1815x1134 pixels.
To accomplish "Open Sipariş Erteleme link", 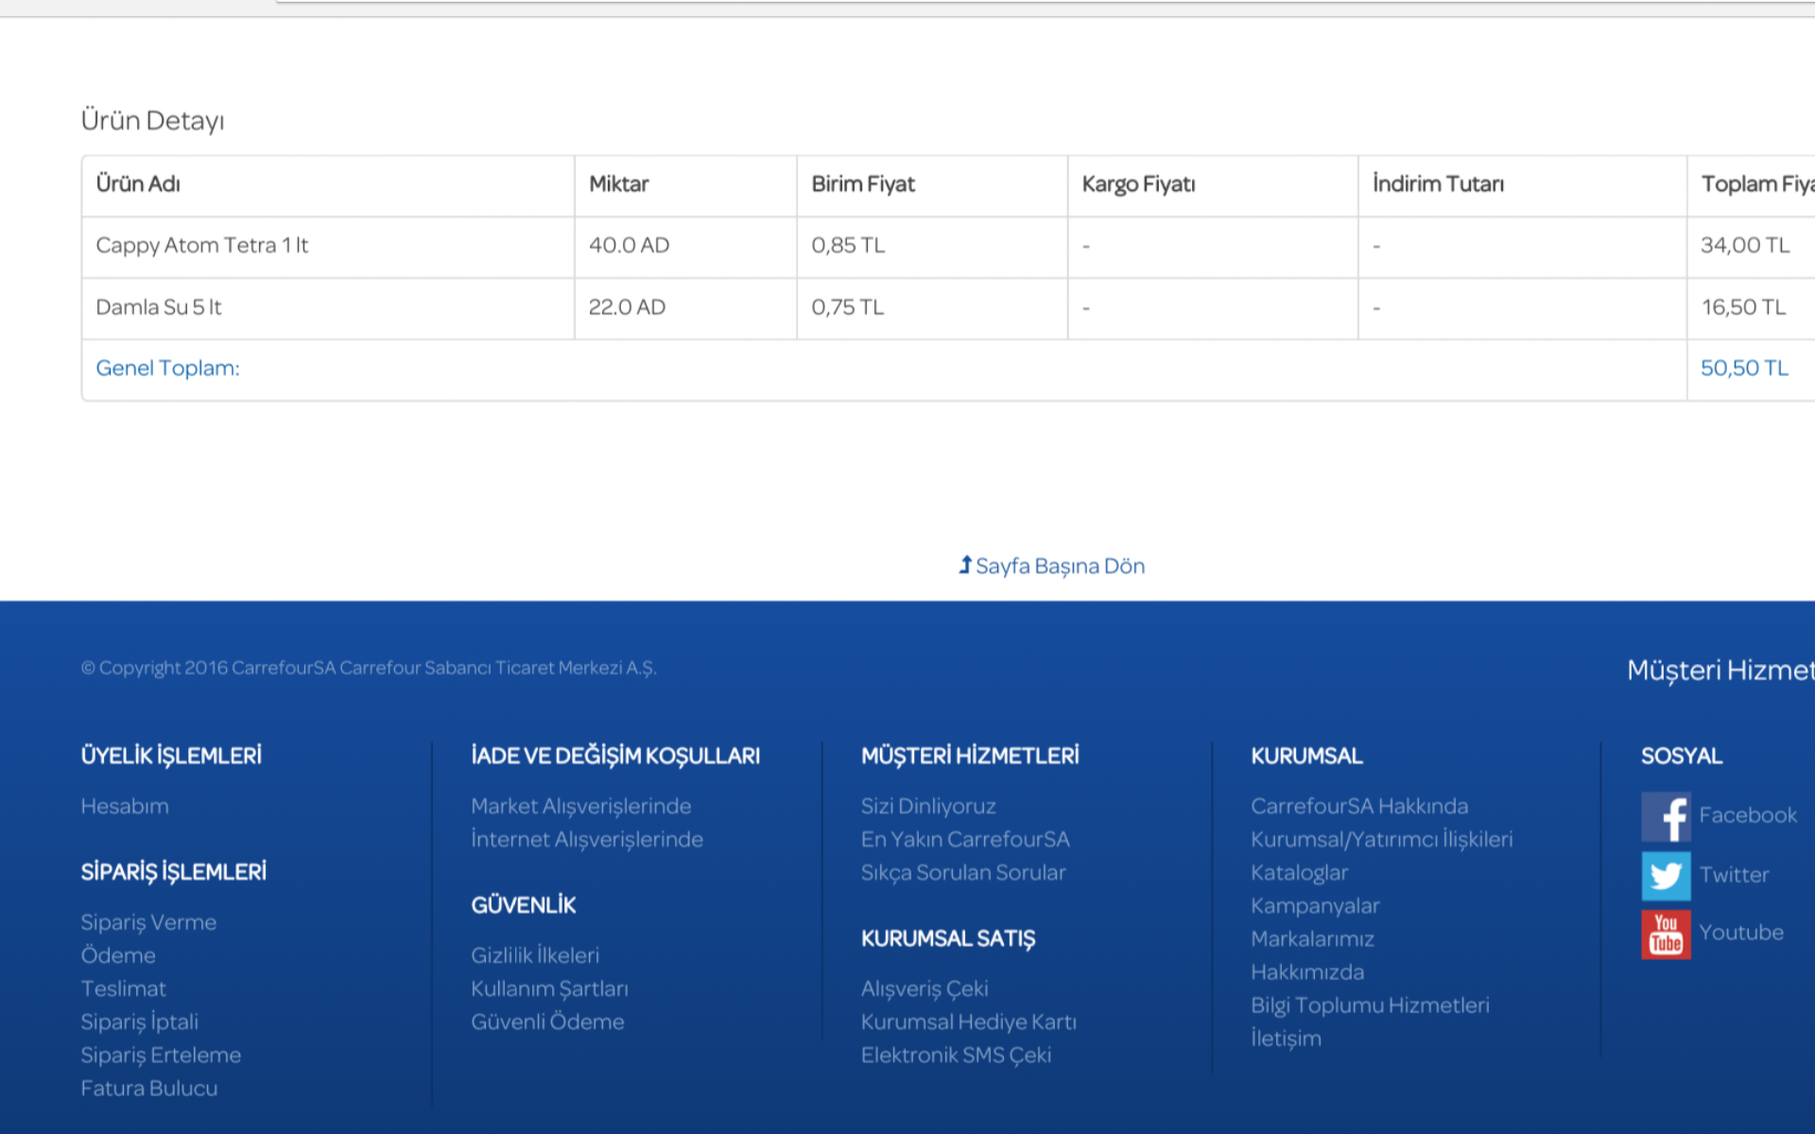I will (x=161, y=1055).
